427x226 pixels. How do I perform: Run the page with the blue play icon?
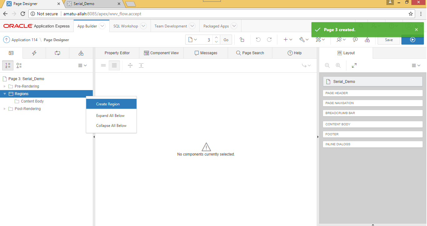click(x=412, y=40)
